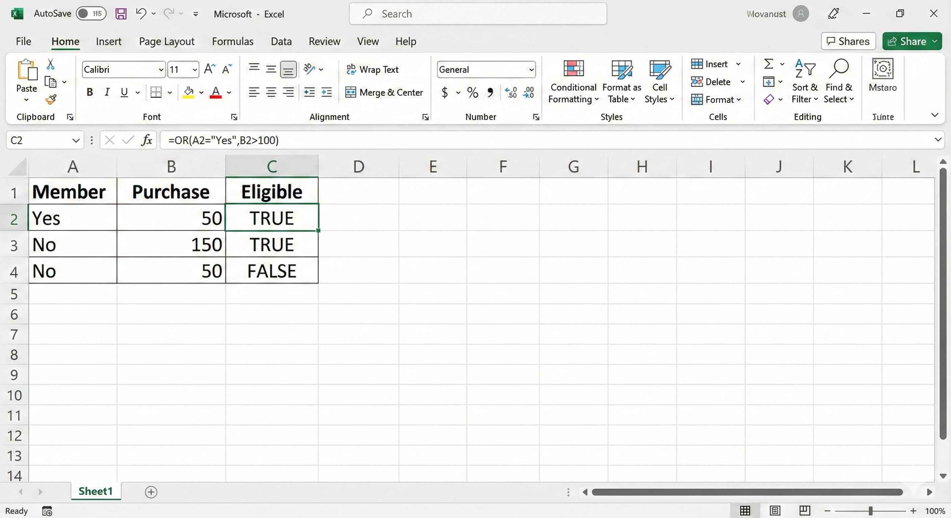This screenshot has width=951, height=518.
Task: Toggle center alignment on
Action: click(x=271, y=92)
